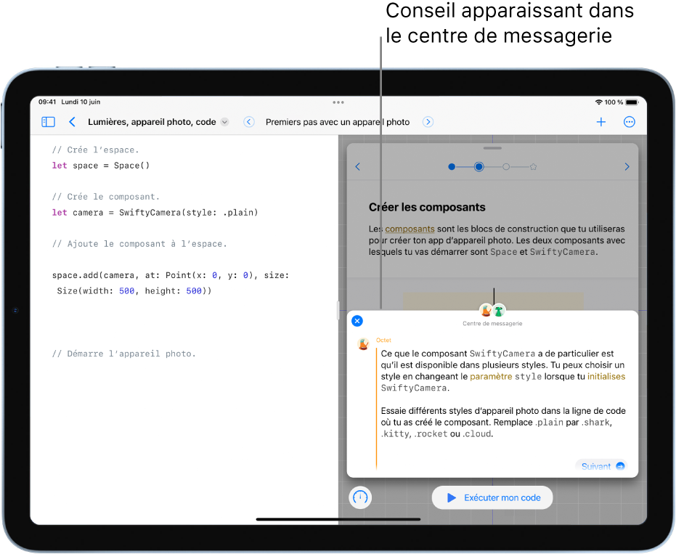Select second progress step dot

point(479,167)
